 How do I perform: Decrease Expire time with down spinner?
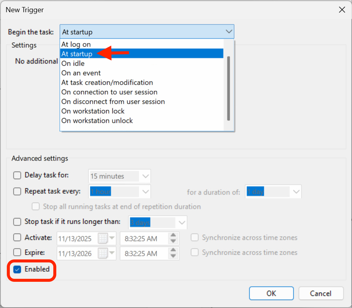173,256
